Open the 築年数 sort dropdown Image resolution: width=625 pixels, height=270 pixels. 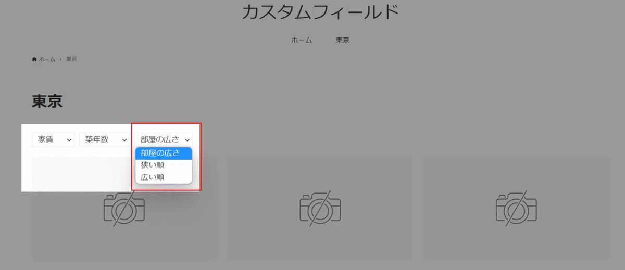(104, 139)
